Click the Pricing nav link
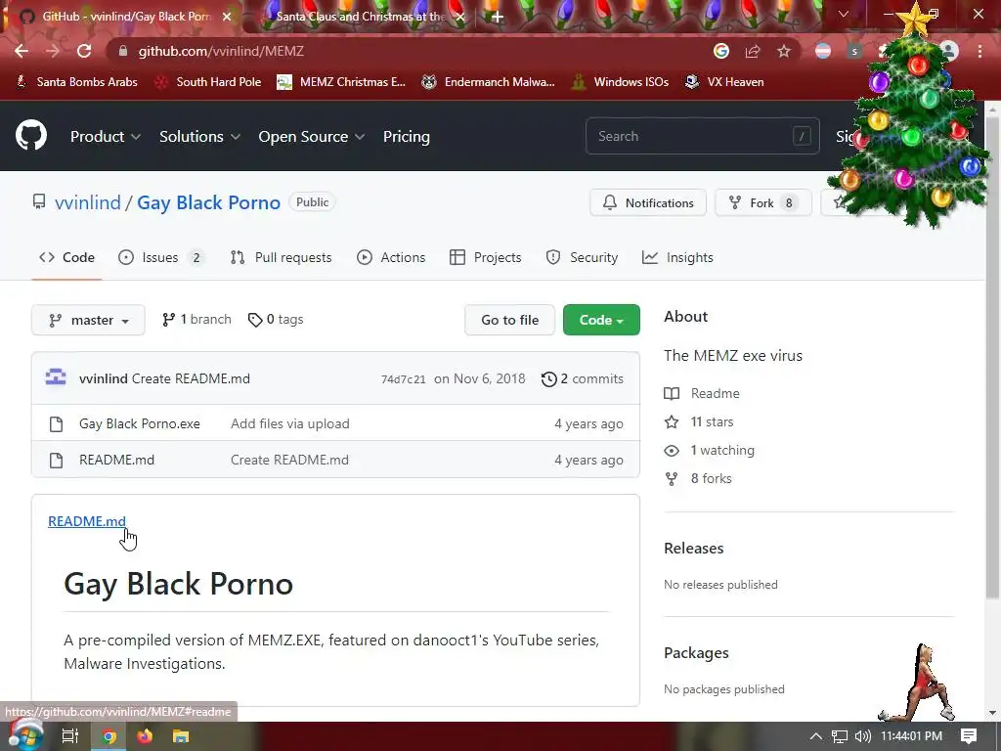The width and height of the screenshot is (1001, 751). [406, 137]
